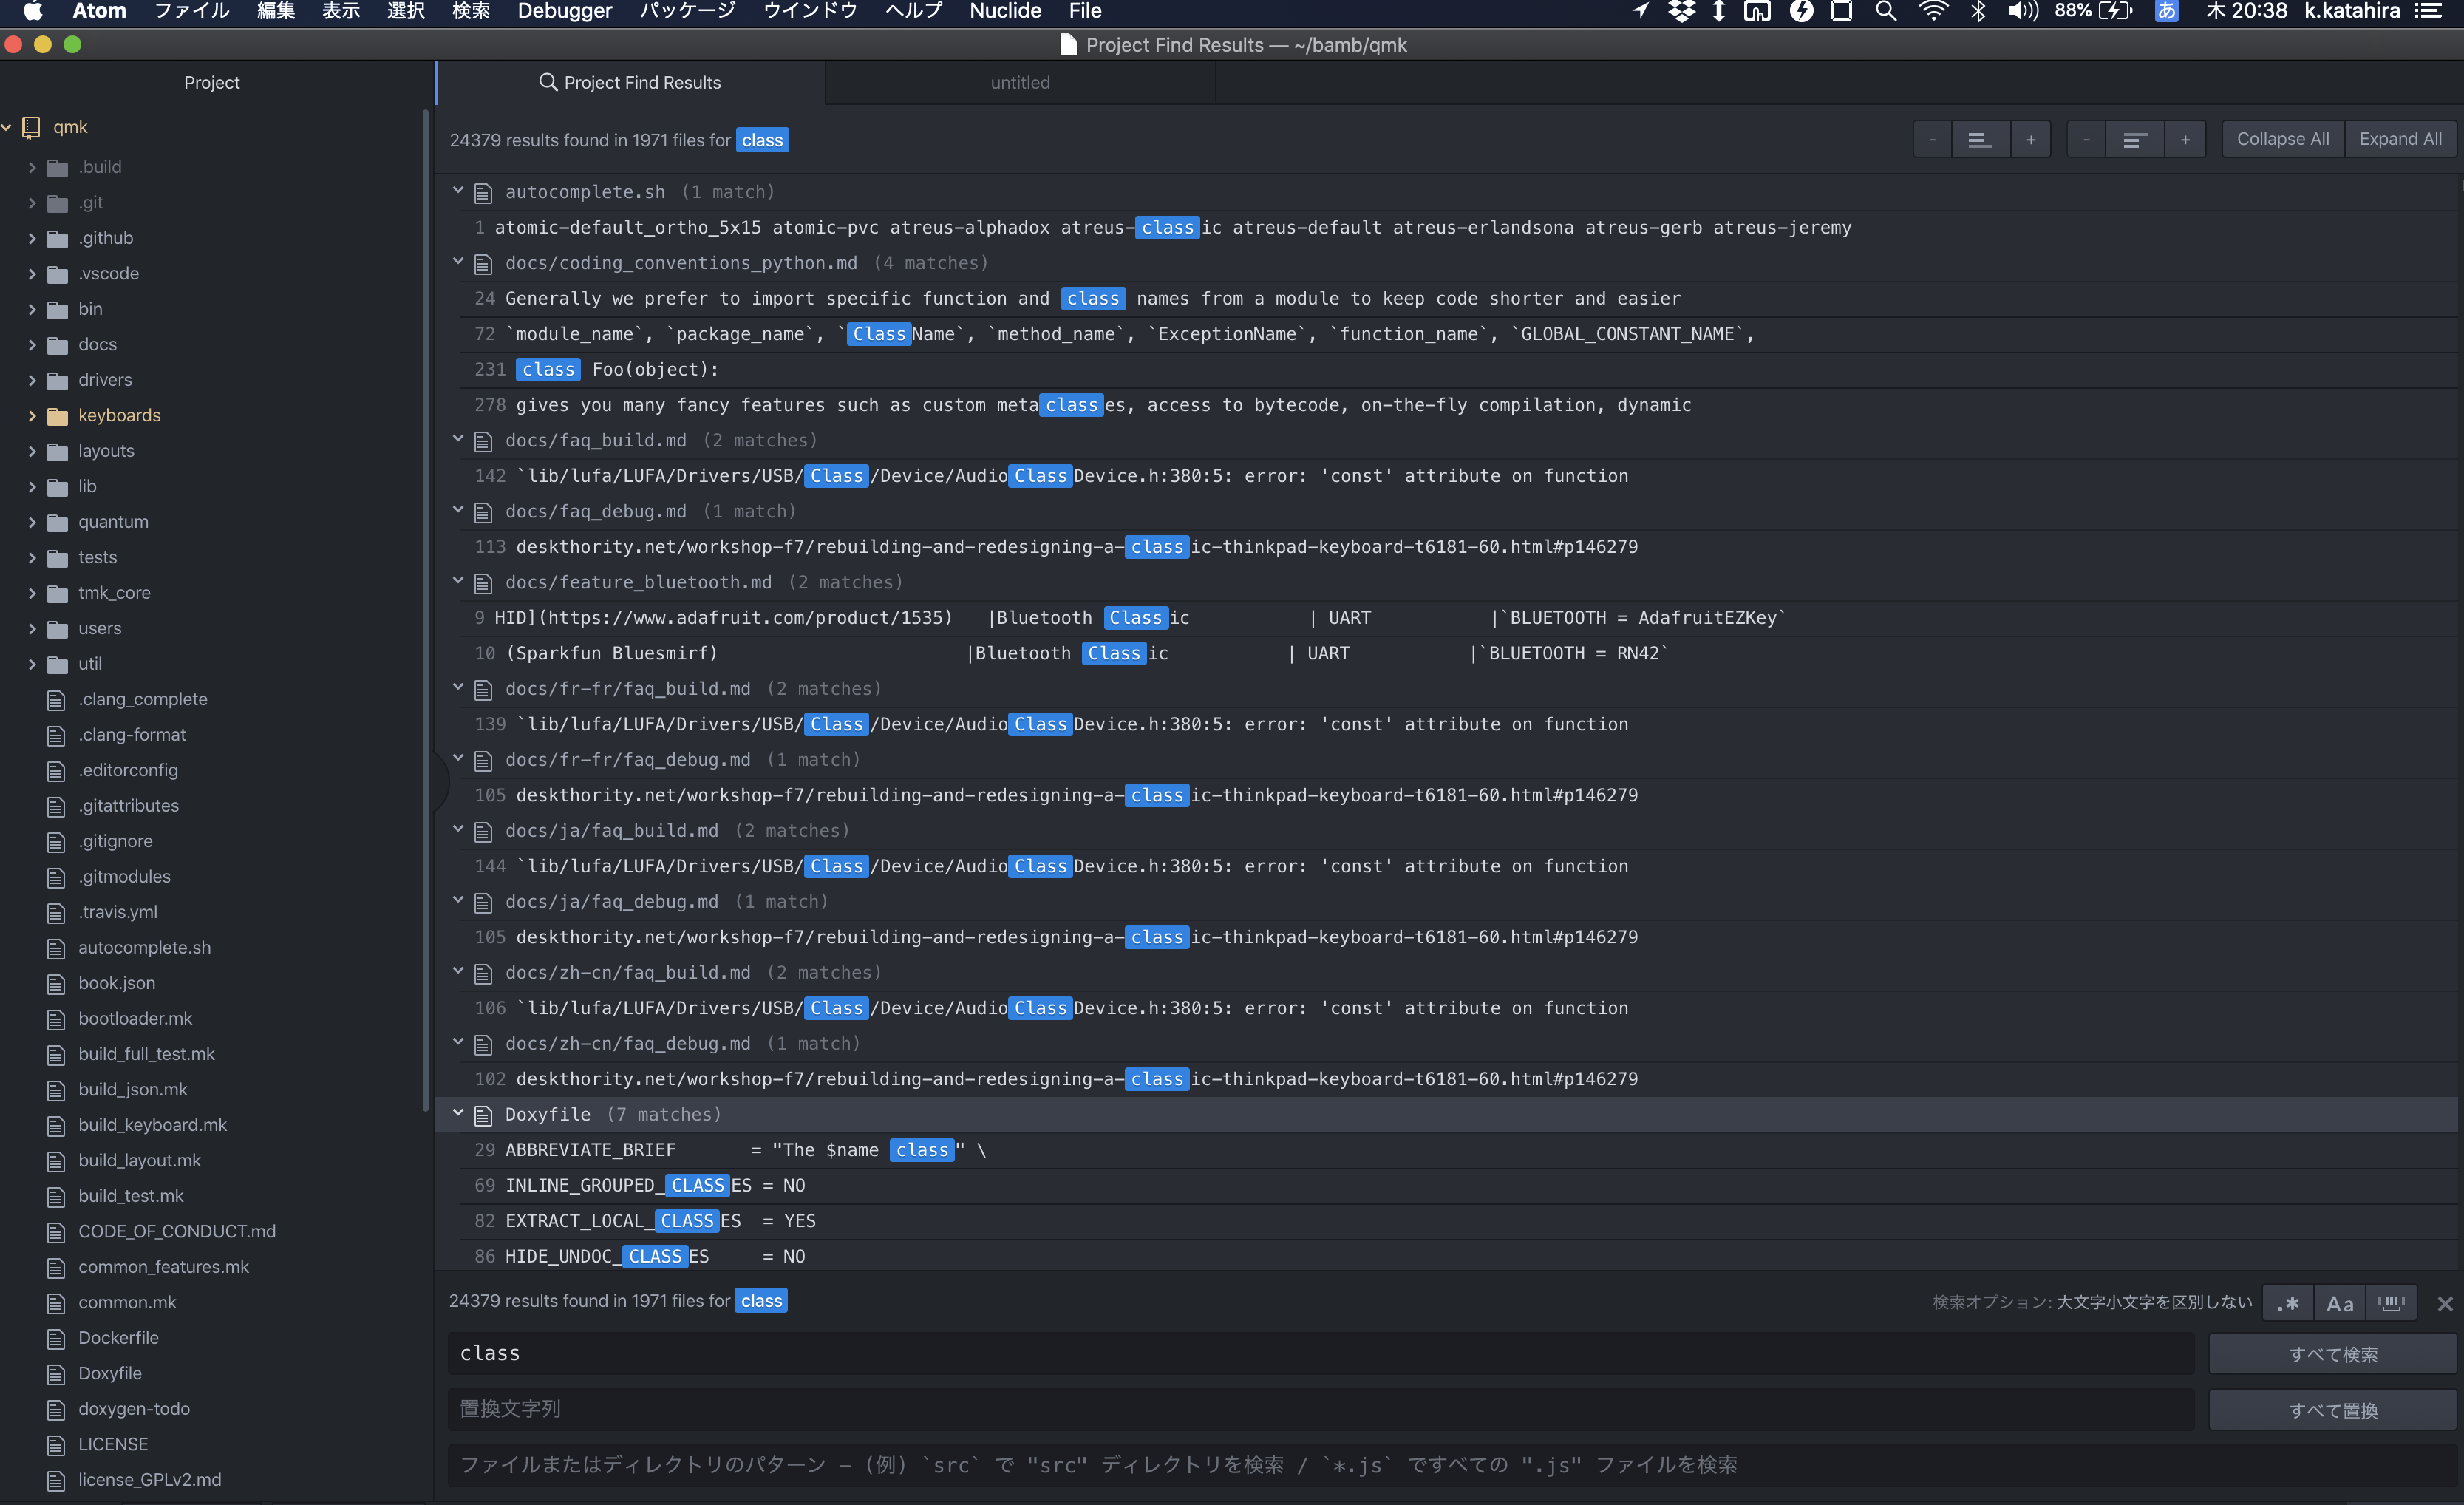Click inside the 置換文字列 replacement field
The height and width of the screenshot is (1505, 2464).
click(1100, 1409)
